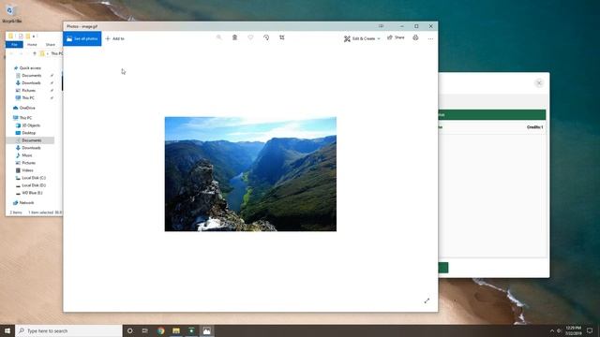Delete the photo with trash icon

pyautogui.click(x=234, y=37)
